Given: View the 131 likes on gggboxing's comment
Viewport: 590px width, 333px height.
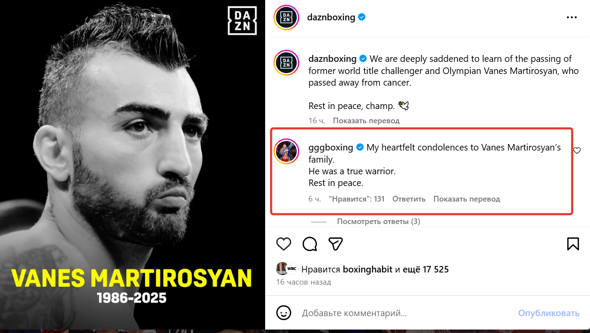Looking at the screenshot, I should (357, 199).
